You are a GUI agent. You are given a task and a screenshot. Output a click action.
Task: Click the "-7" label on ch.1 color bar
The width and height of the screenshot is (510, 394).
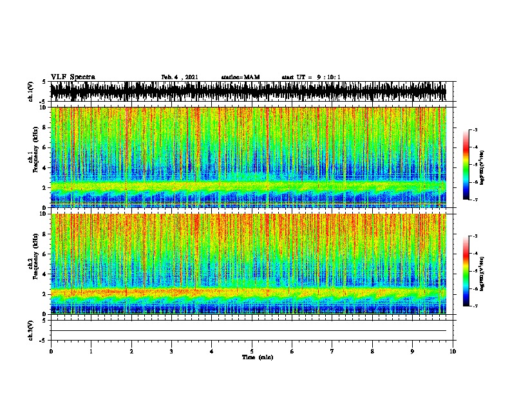coord(475,200)
